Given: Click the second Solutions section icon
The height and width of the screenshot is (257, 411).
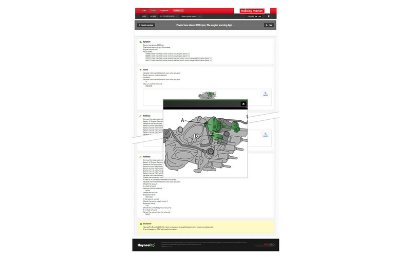Looking at the screenshot, I should coord(140,157).
